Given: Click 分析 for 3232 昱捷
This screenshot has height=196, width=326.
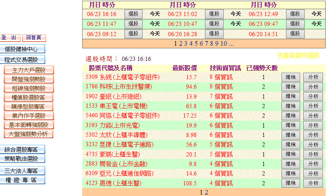Looking at the screenshot, I should coord(313,145).
